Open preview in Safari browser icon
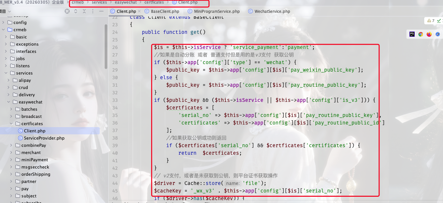Screen dimensions: 443x203 [x=438, y=34]
